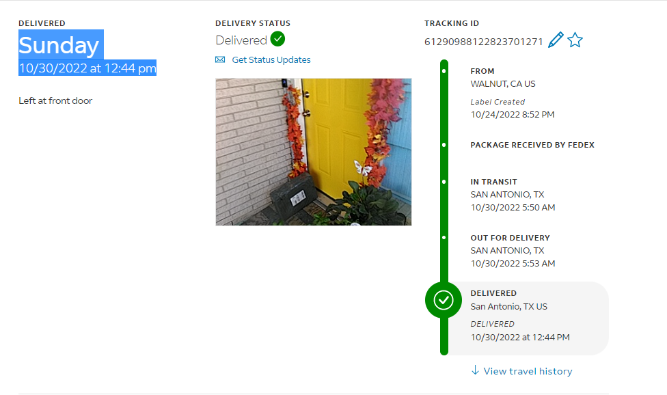Click the Walnut, CA US origin text

(503, 84)
